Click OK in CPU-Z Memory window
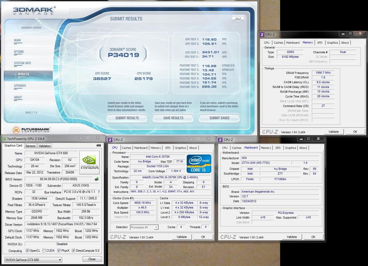 point(355,132)
